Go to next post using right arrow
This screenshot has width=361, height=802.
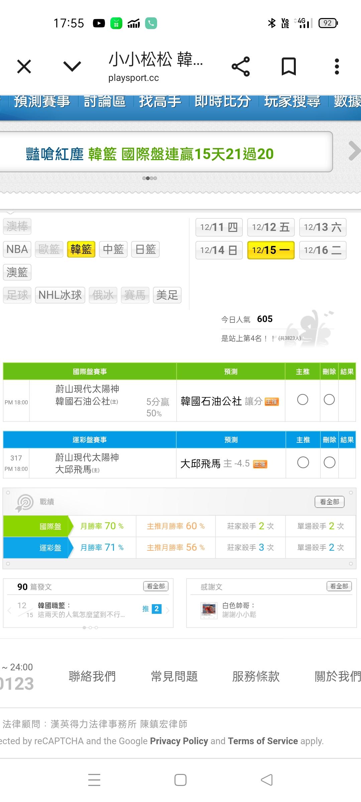point(168,611)
